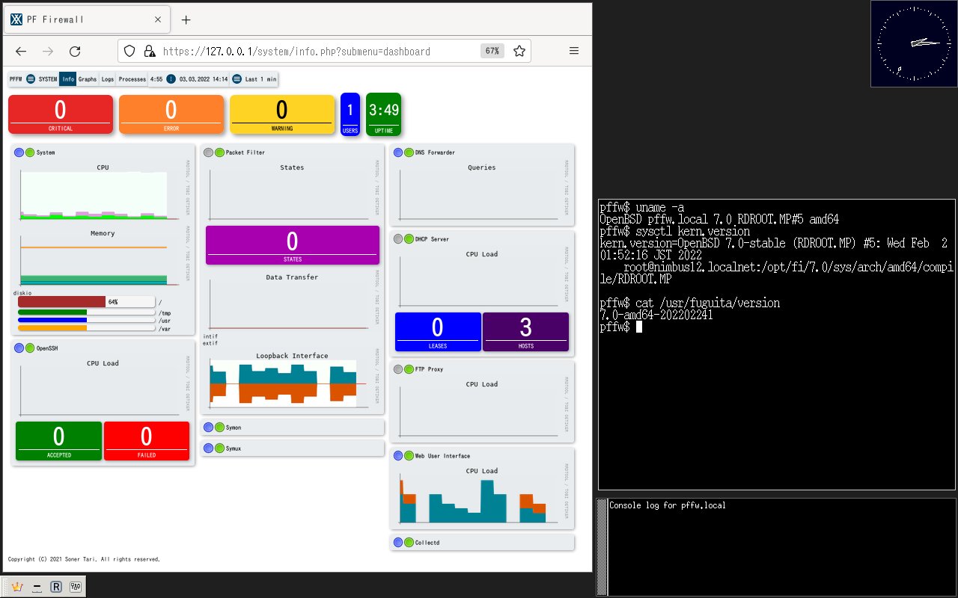958x598 pixels.
Task: Click the R icon in the taskbar
Action: pos(56,587)
